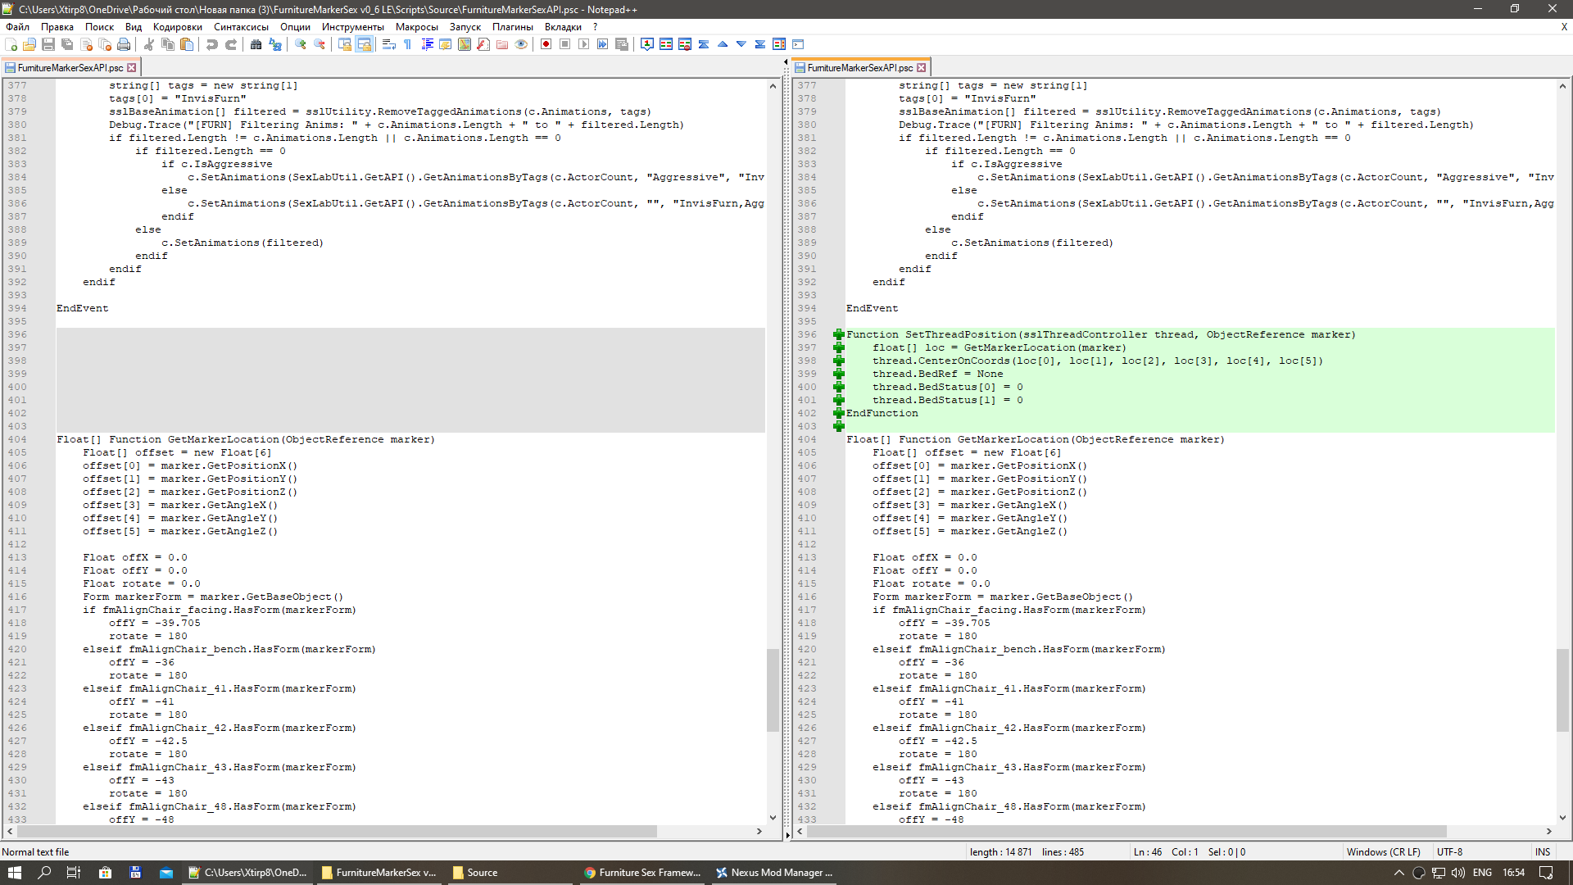Create a new document with the New icon
Screen dimensions: 1573x885
tap(11, 44)
